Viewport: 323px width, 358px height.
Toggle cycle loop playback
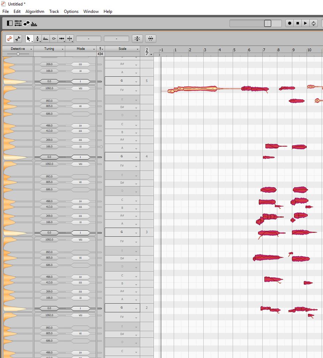(x=314, y=23)
